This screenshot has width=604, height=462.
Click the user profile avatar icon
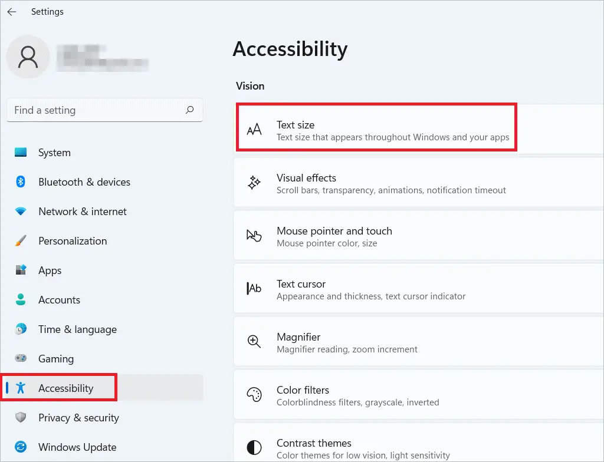(x=28, y=57)
